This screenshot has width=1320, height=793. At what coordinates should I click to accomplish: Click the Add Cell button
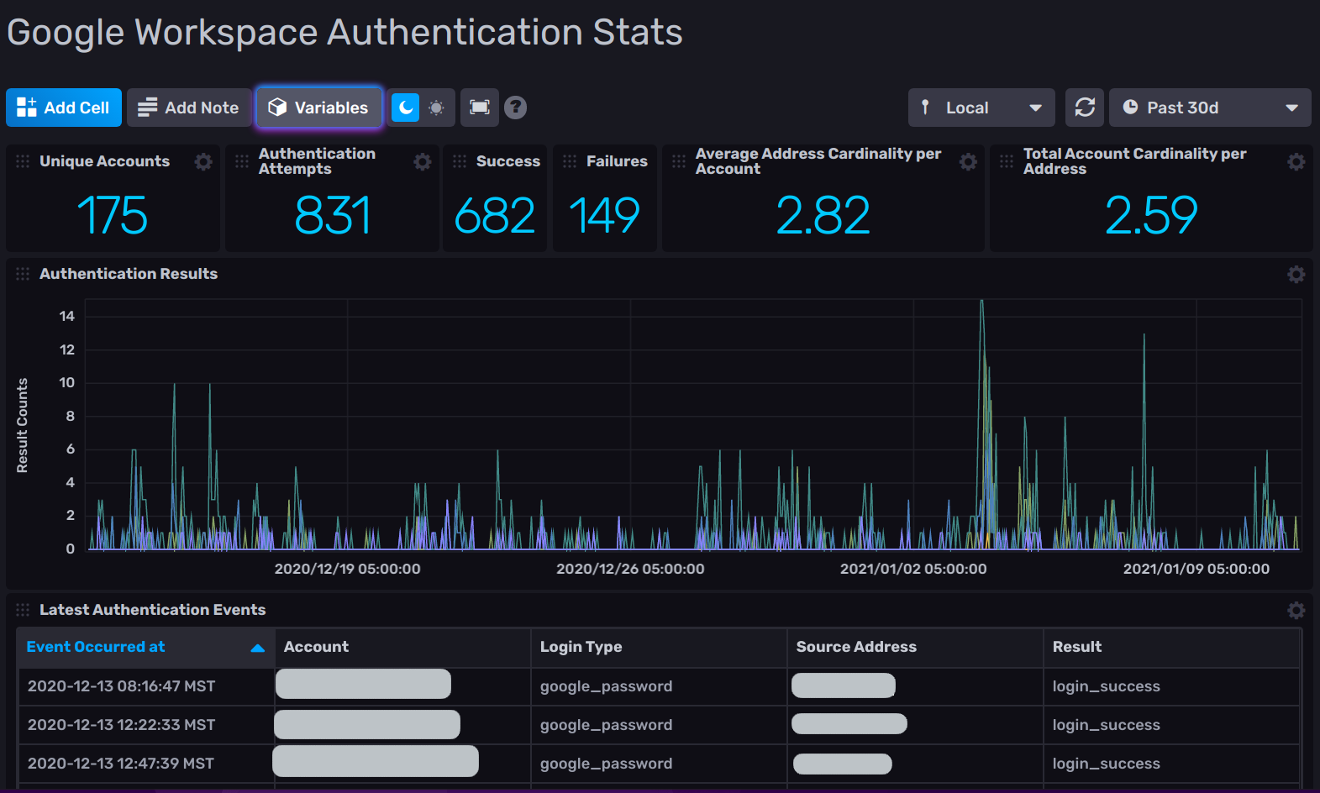pyautogui.click(x=64, y=108)
